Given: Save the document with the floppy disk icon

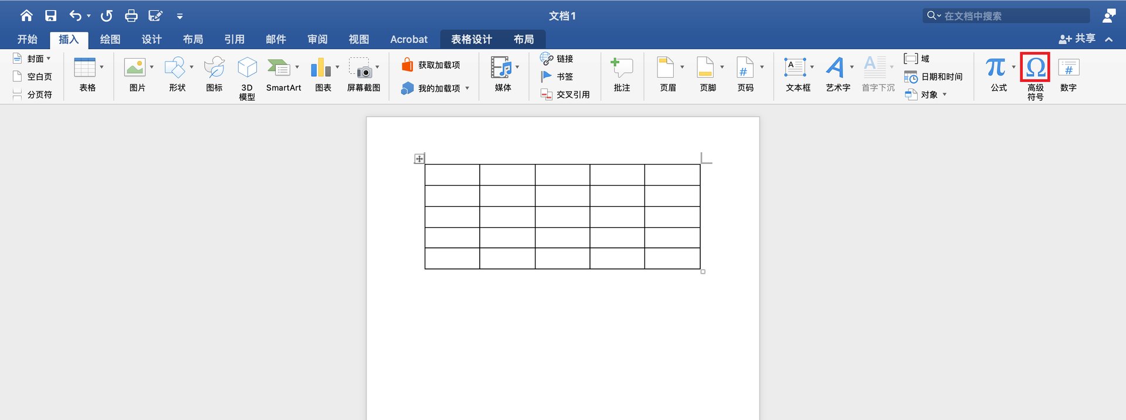Looking at the screenshot, I should tap(51, 16).
